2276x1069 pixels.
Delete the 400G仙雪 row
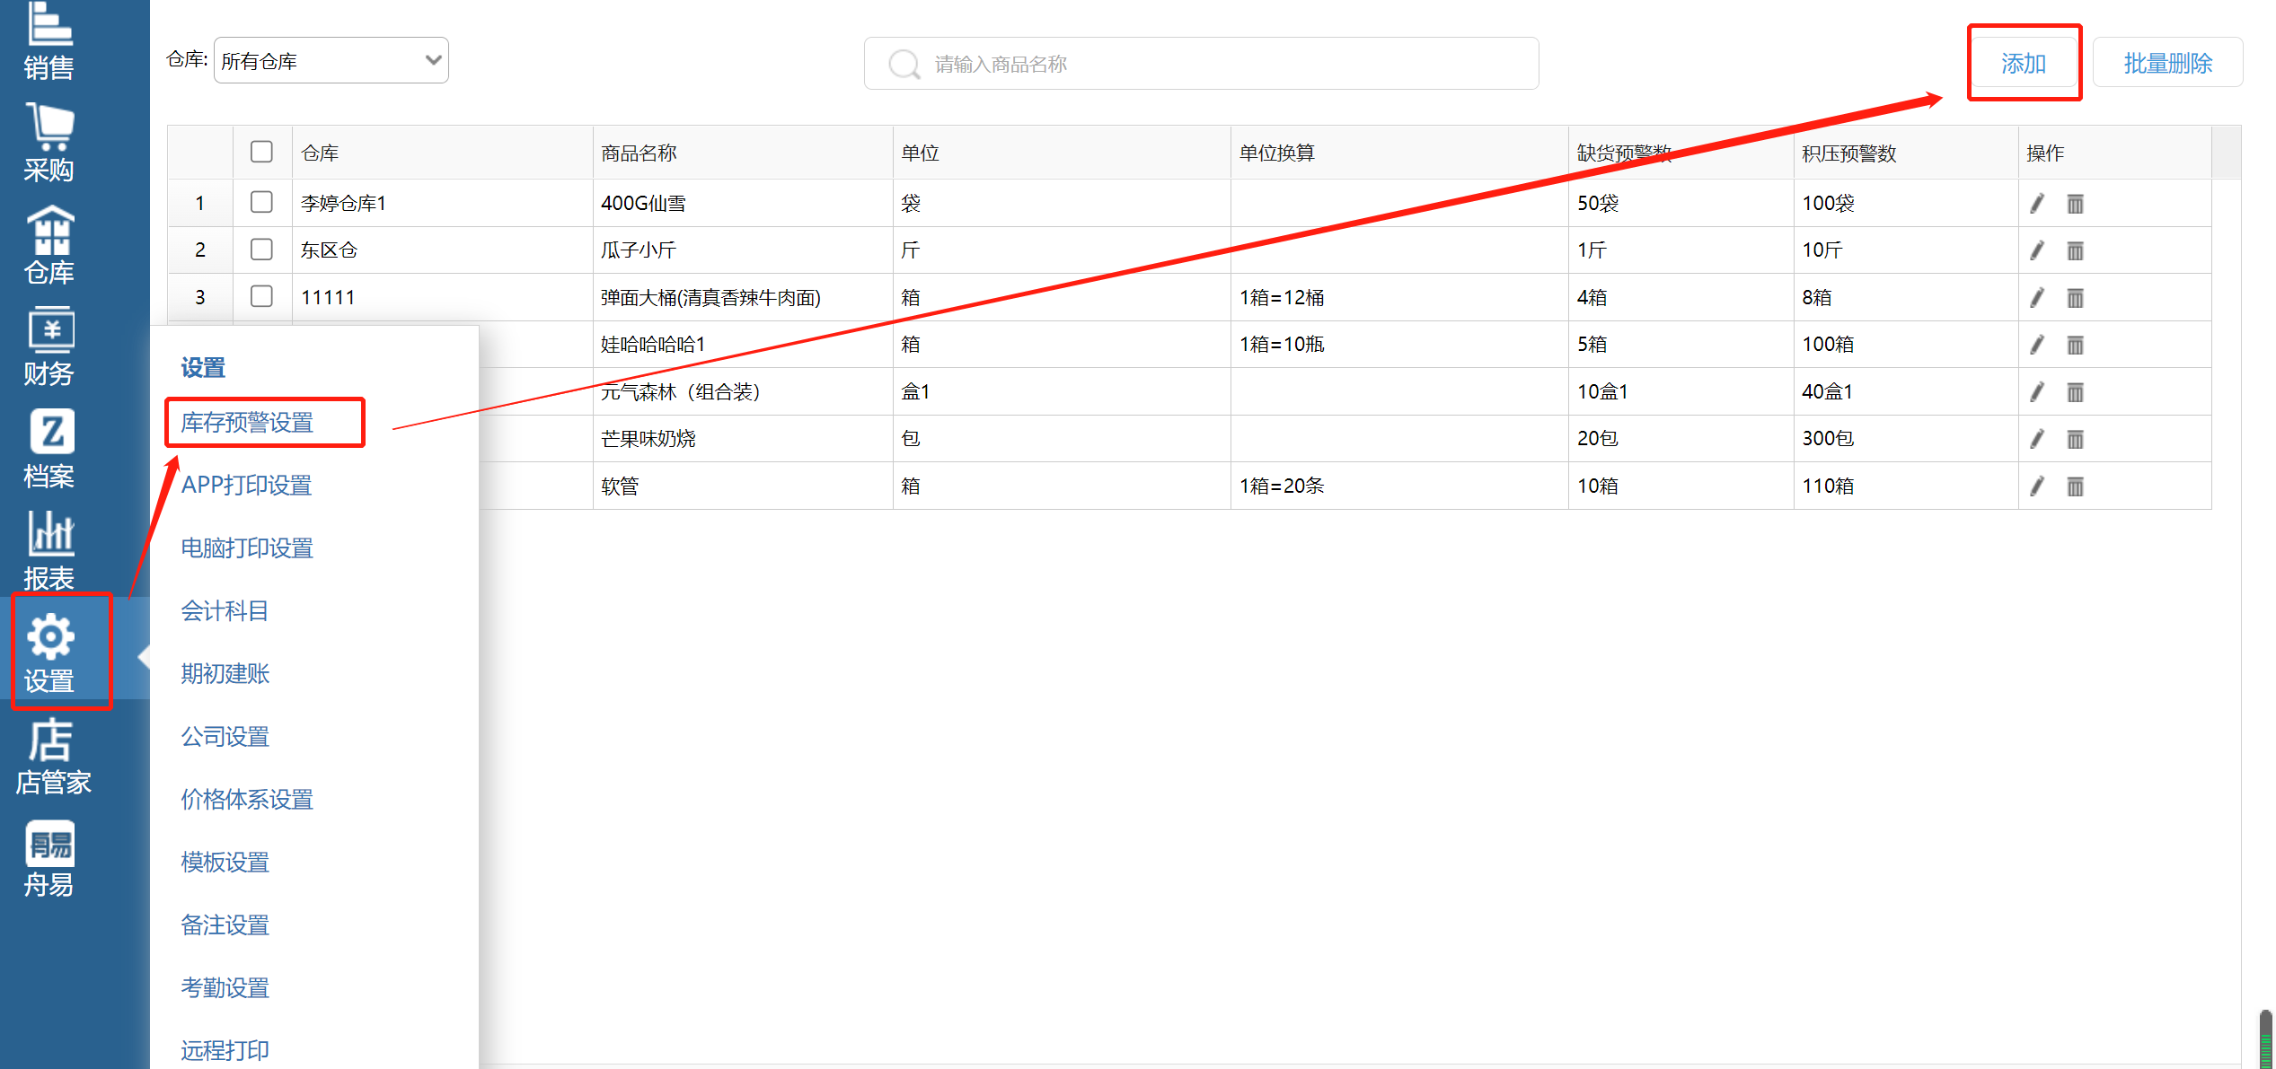tap(2075, 204)
